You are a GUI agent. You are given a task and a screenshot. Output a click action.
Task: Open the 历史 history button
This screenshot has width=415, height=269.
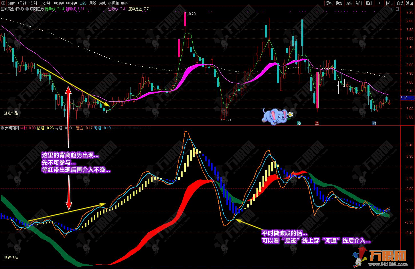349,3
